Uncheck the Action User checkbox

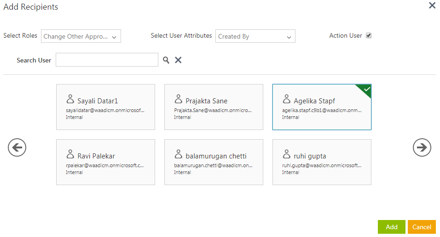[369, 36]
